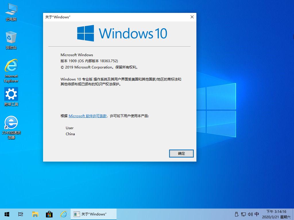The height and width of the screenshot is (220, 294).
Task: Click the "China" organization text
Action: (x=70, y=134)
